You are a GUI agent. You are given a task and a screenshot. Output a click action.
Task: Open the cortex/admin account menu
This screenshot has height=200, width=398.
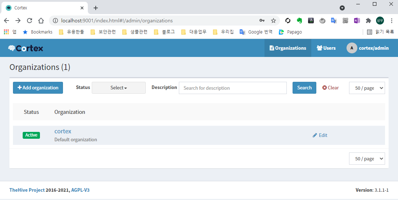tap(367, 48)
